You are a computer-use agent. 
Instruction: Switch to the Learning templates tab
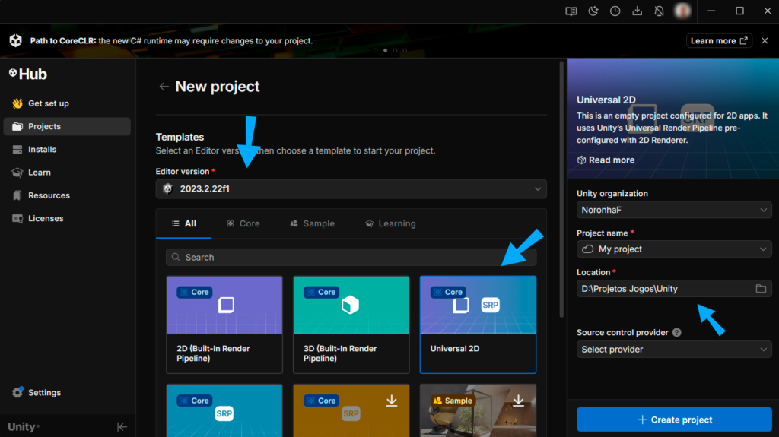(390, 223)
